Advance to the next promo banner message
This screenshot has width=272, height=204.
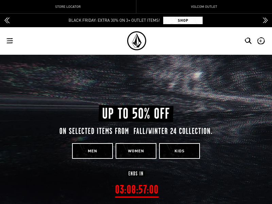(x=265, y=20)
